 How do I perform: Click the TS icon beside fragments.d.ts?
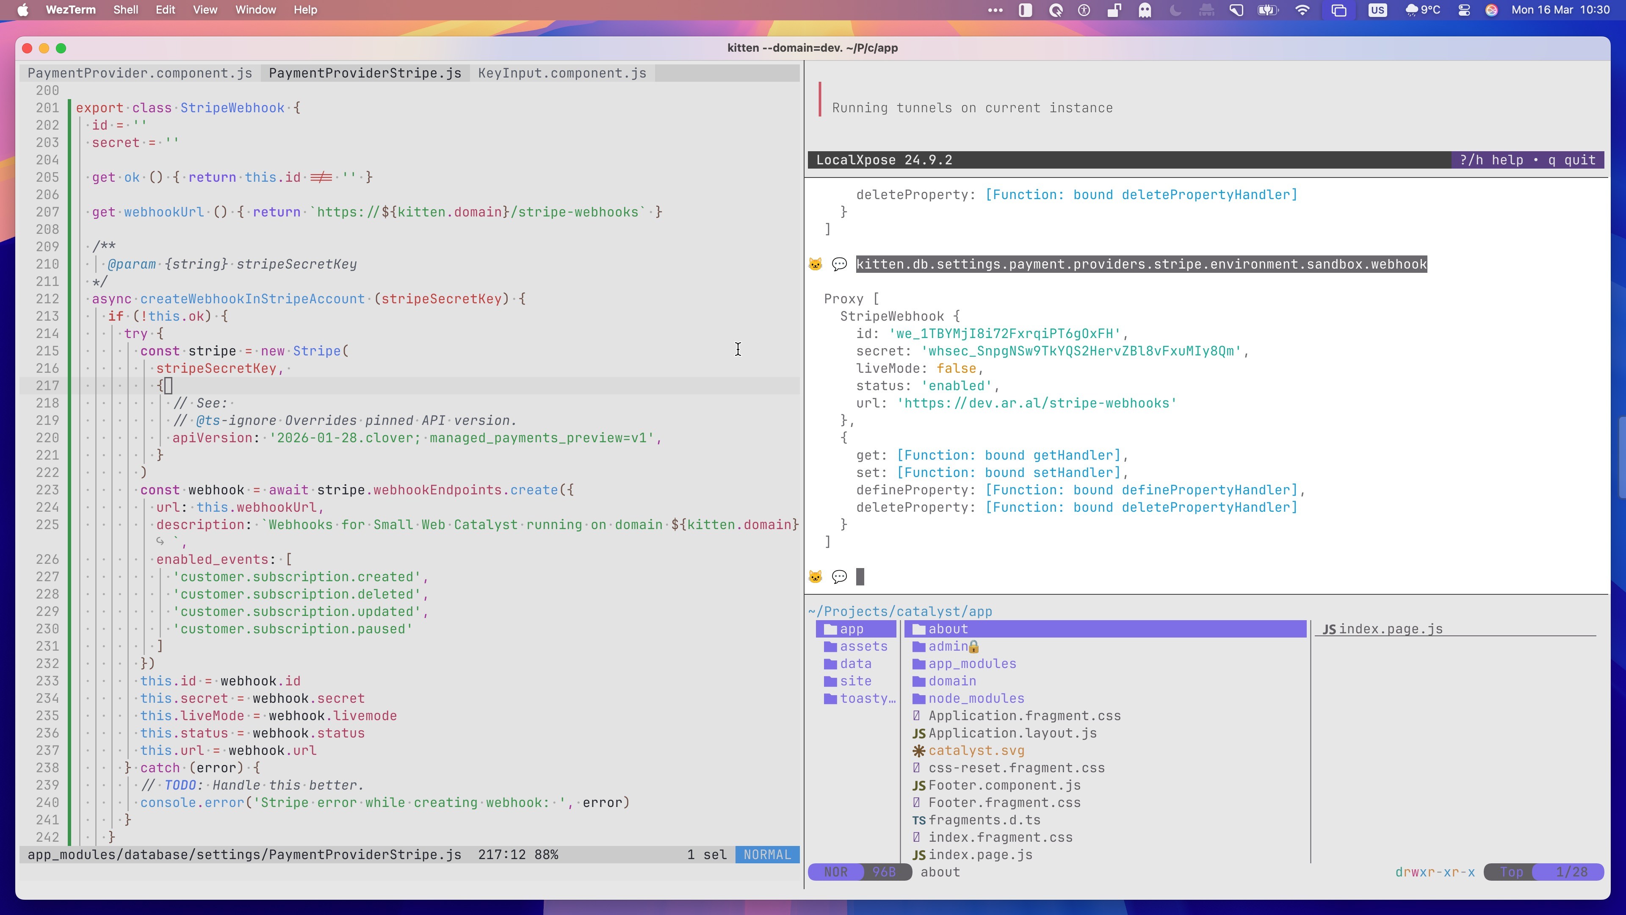tap(918, 820)
